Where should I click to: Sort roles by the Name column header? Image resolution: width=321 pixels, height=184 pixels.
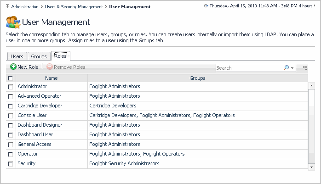[x=52, y=78]
